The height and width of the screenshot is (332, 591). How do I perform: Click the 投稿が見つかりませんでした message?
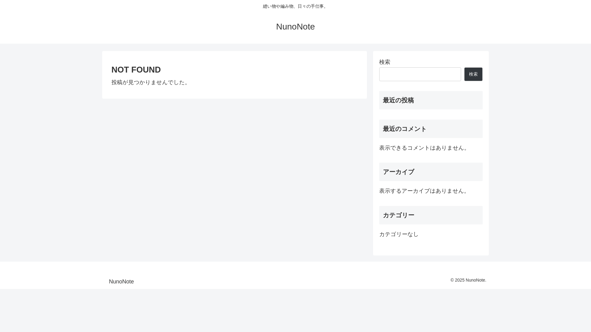coord(151,82)
